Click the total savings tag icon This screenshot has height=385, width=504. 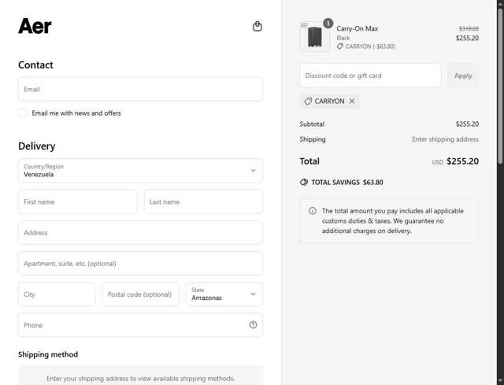tap(304, 182)
